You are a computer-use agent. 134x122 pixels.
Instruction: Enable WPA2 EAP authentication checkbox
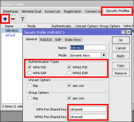[x=69, y=73]
